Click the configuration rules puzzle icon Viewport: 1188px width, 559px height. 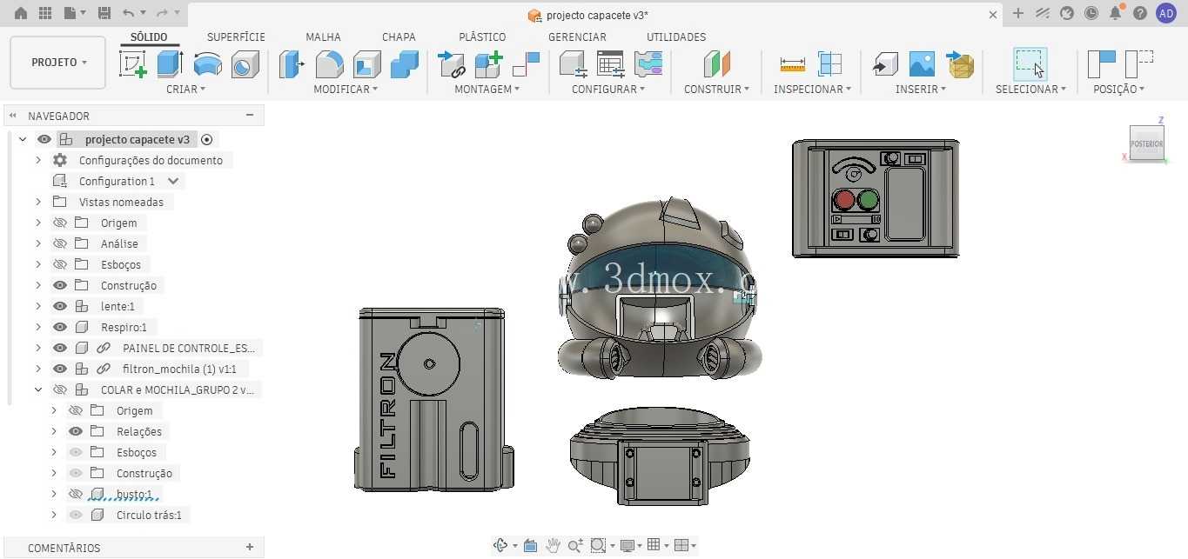pyautogui.click(x=648, y=64)
